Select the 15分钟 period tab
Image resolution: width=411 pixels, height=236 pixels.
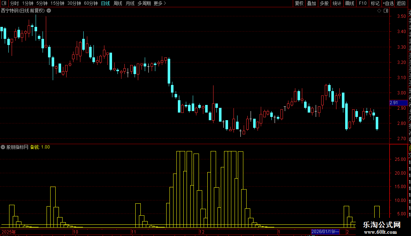click(x=57, y=3)
